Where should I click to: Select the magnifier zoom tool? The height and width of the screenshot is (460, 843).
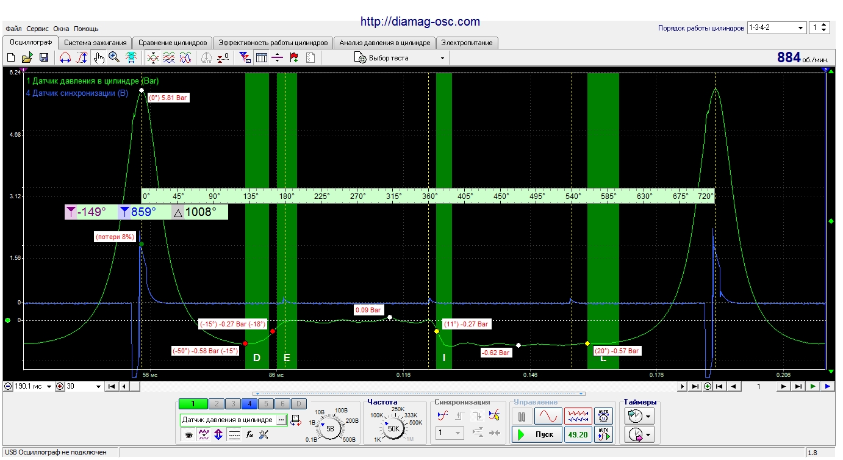[x=114, y=58]
